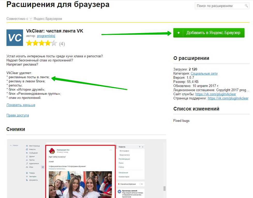Click the fifth gray rating star
Image resolution: width=253 pixels, height=198 pixels.
[54, 43]
